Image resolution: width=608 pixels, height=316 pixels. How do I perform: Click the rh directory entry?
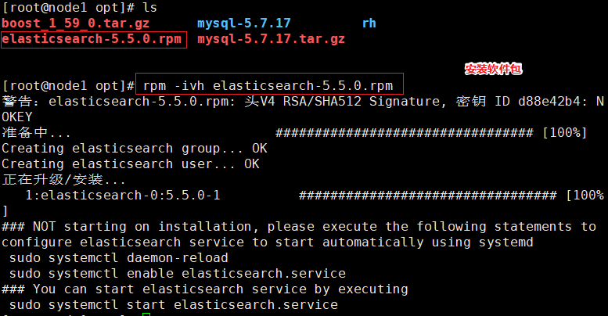point(369,23)
